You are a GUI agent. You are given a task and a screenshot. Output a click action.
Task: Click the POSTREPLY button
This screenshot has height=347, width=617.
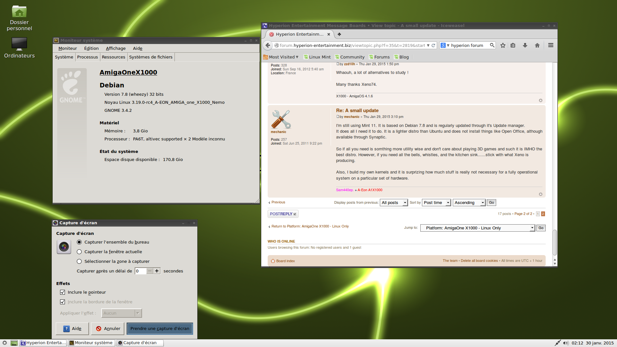(x=283, y=214)
